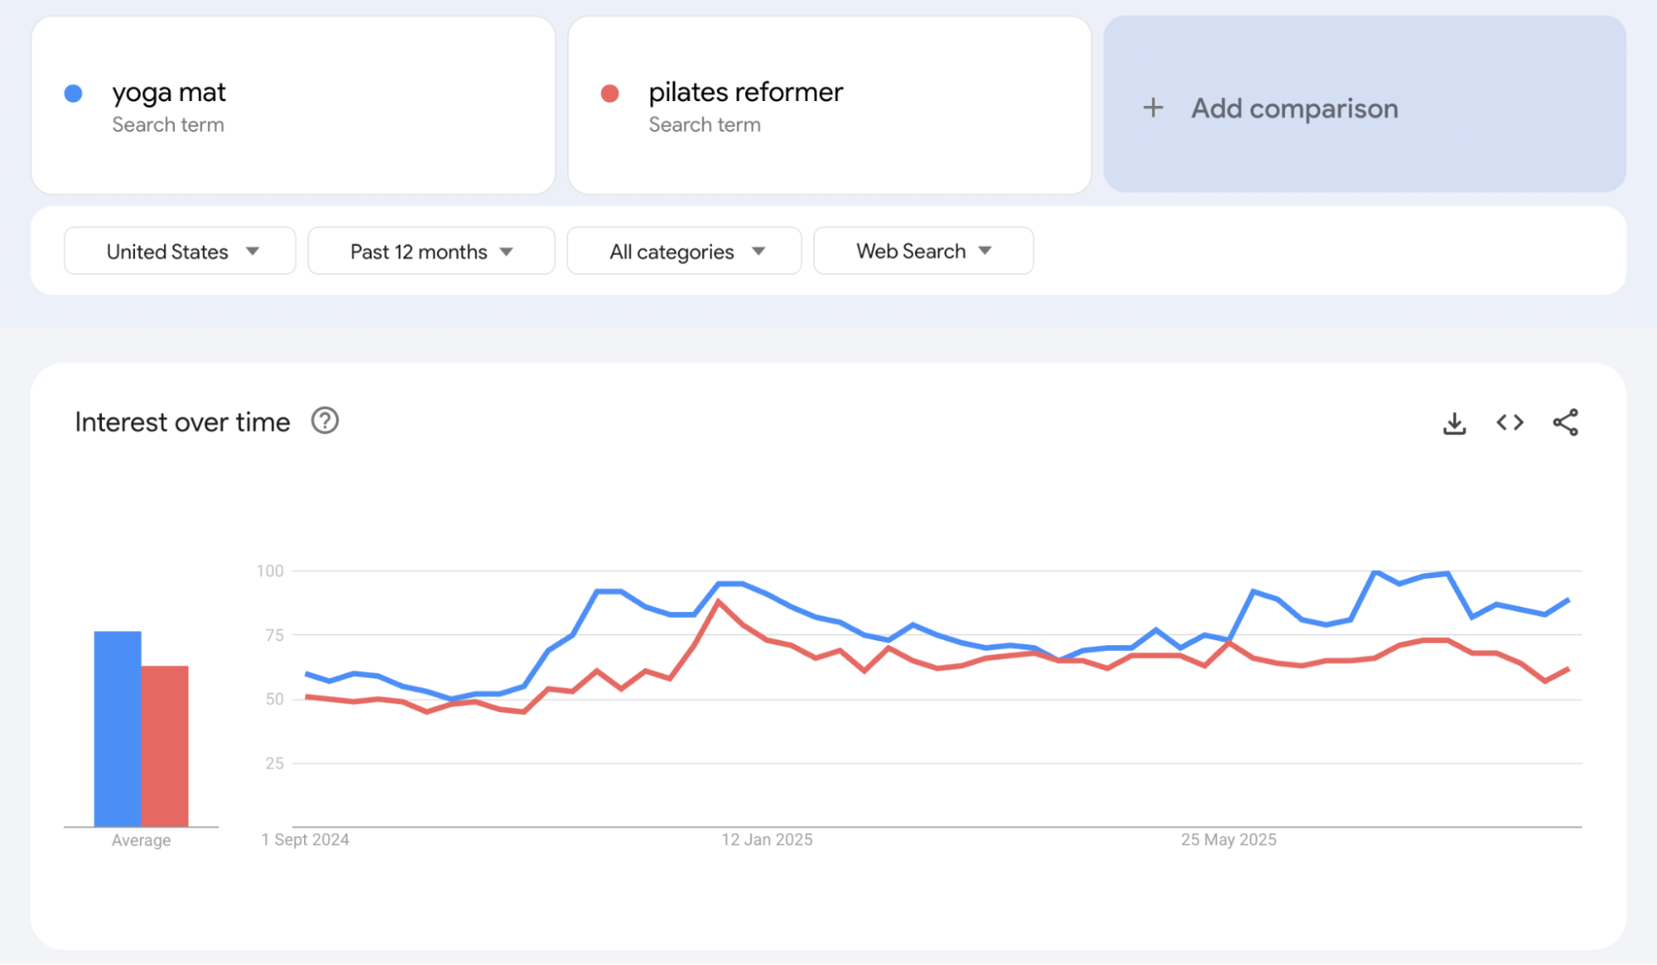Expand the All categories dropdown

(684, 251)
